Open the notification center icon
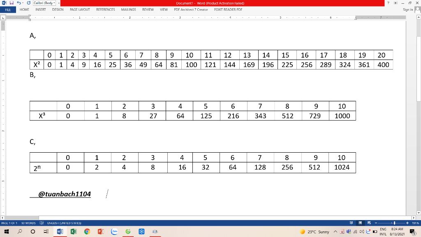Image resolution: width=421 pixels, height=237 pixels. click(x=413, y=232)
